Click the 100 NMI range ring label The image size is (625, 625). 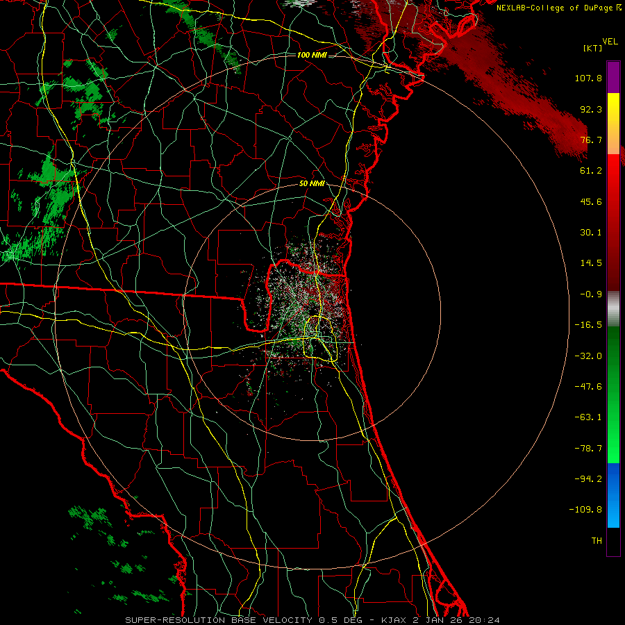[x=312, y=55]
